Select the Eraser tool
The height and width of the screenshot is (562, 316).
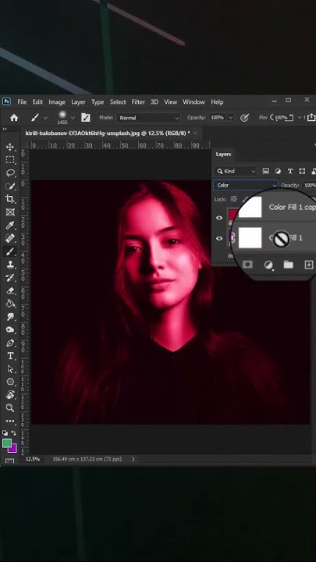[x=10, y=290]
